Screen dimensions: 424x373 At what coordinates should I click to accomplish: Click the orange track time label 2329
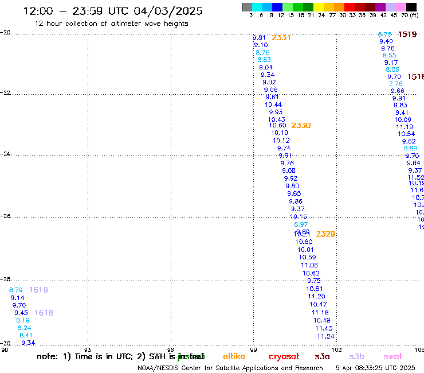point(325,234)
